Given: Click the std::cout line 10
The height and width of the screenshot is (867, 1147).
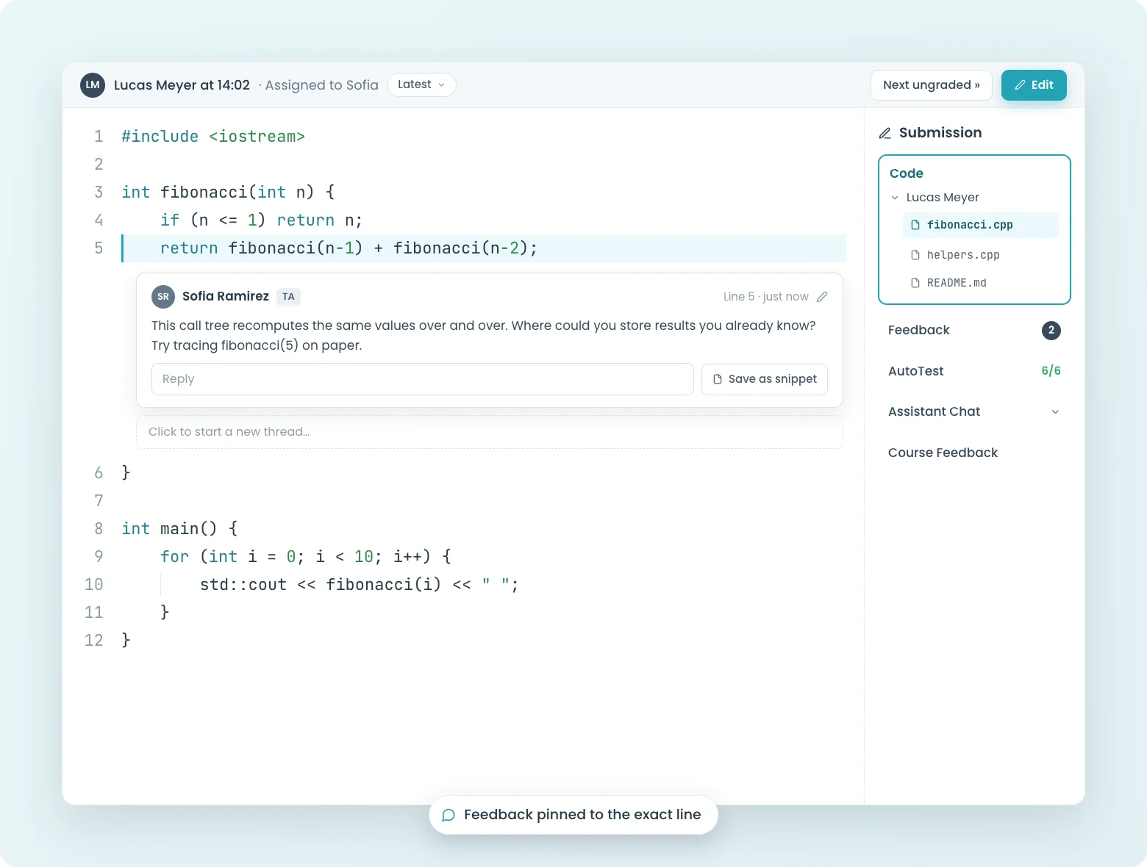Looking at the screenshot, I should click(x=359, y=585).
